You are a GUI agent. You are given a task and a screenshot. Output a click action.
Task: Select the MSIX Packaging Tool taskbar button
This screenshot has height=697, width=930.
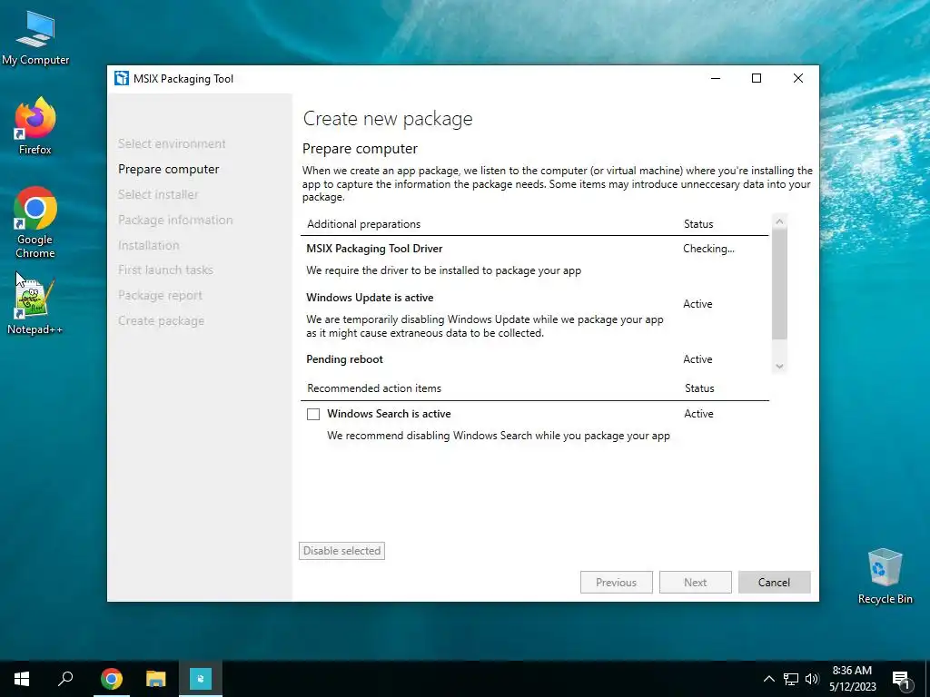click(x=201, y=679)
